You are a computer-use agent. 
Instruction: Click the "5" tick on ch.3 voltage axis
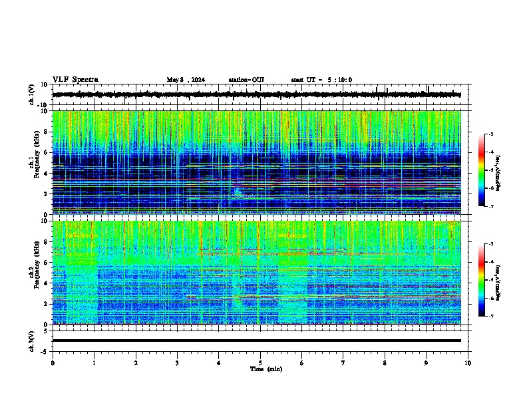click(x=46, y=331)
